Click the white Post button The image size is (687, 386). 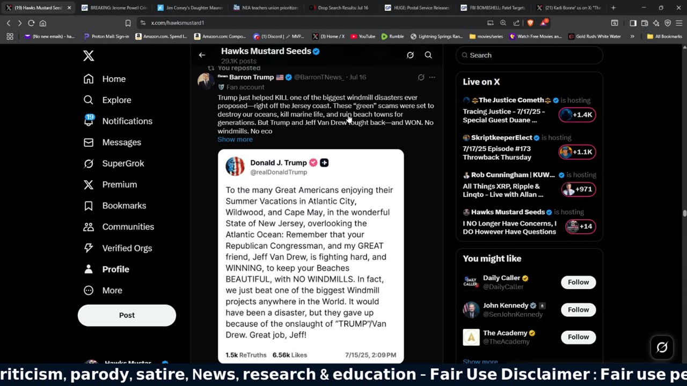click(x=127, y=315)
